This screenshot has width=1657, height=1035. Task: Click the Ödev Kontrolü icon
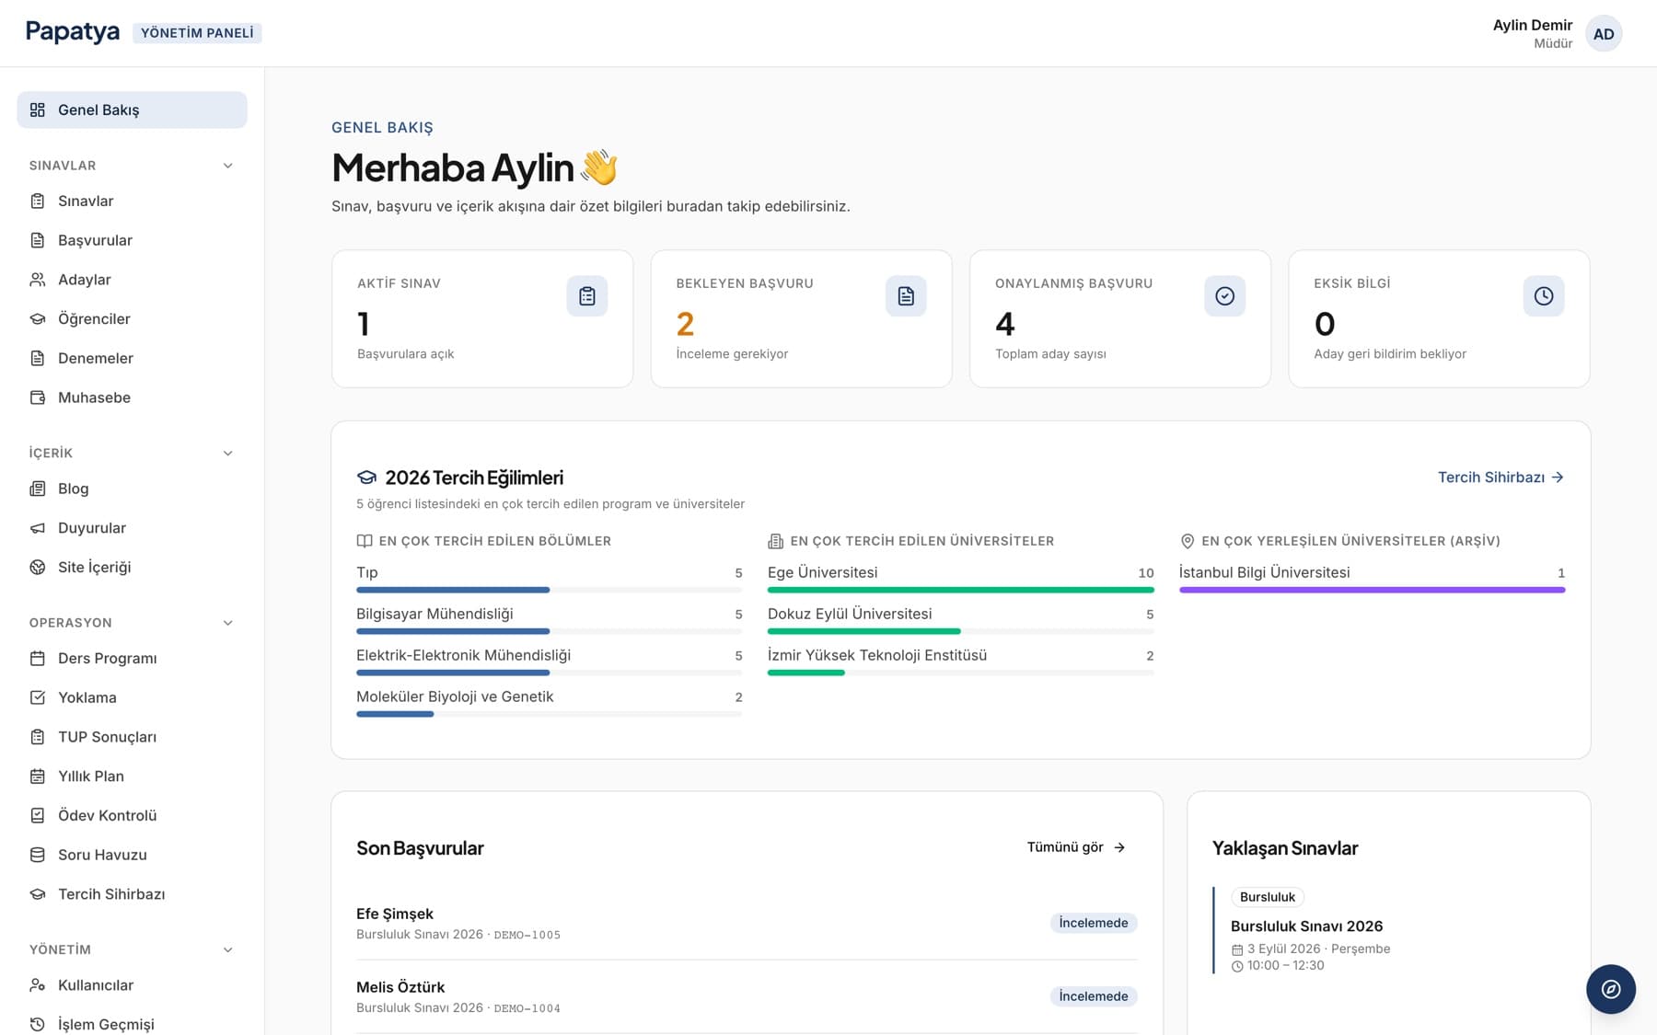coord(38,816)
